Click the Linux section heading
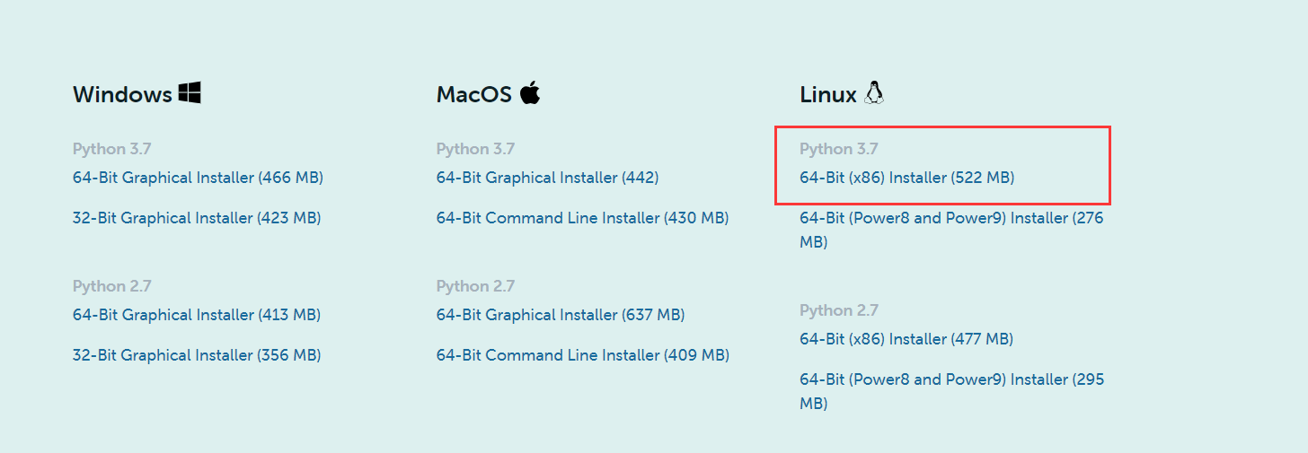This screenshot has width=1308, height=453. (x=827, y=94)
